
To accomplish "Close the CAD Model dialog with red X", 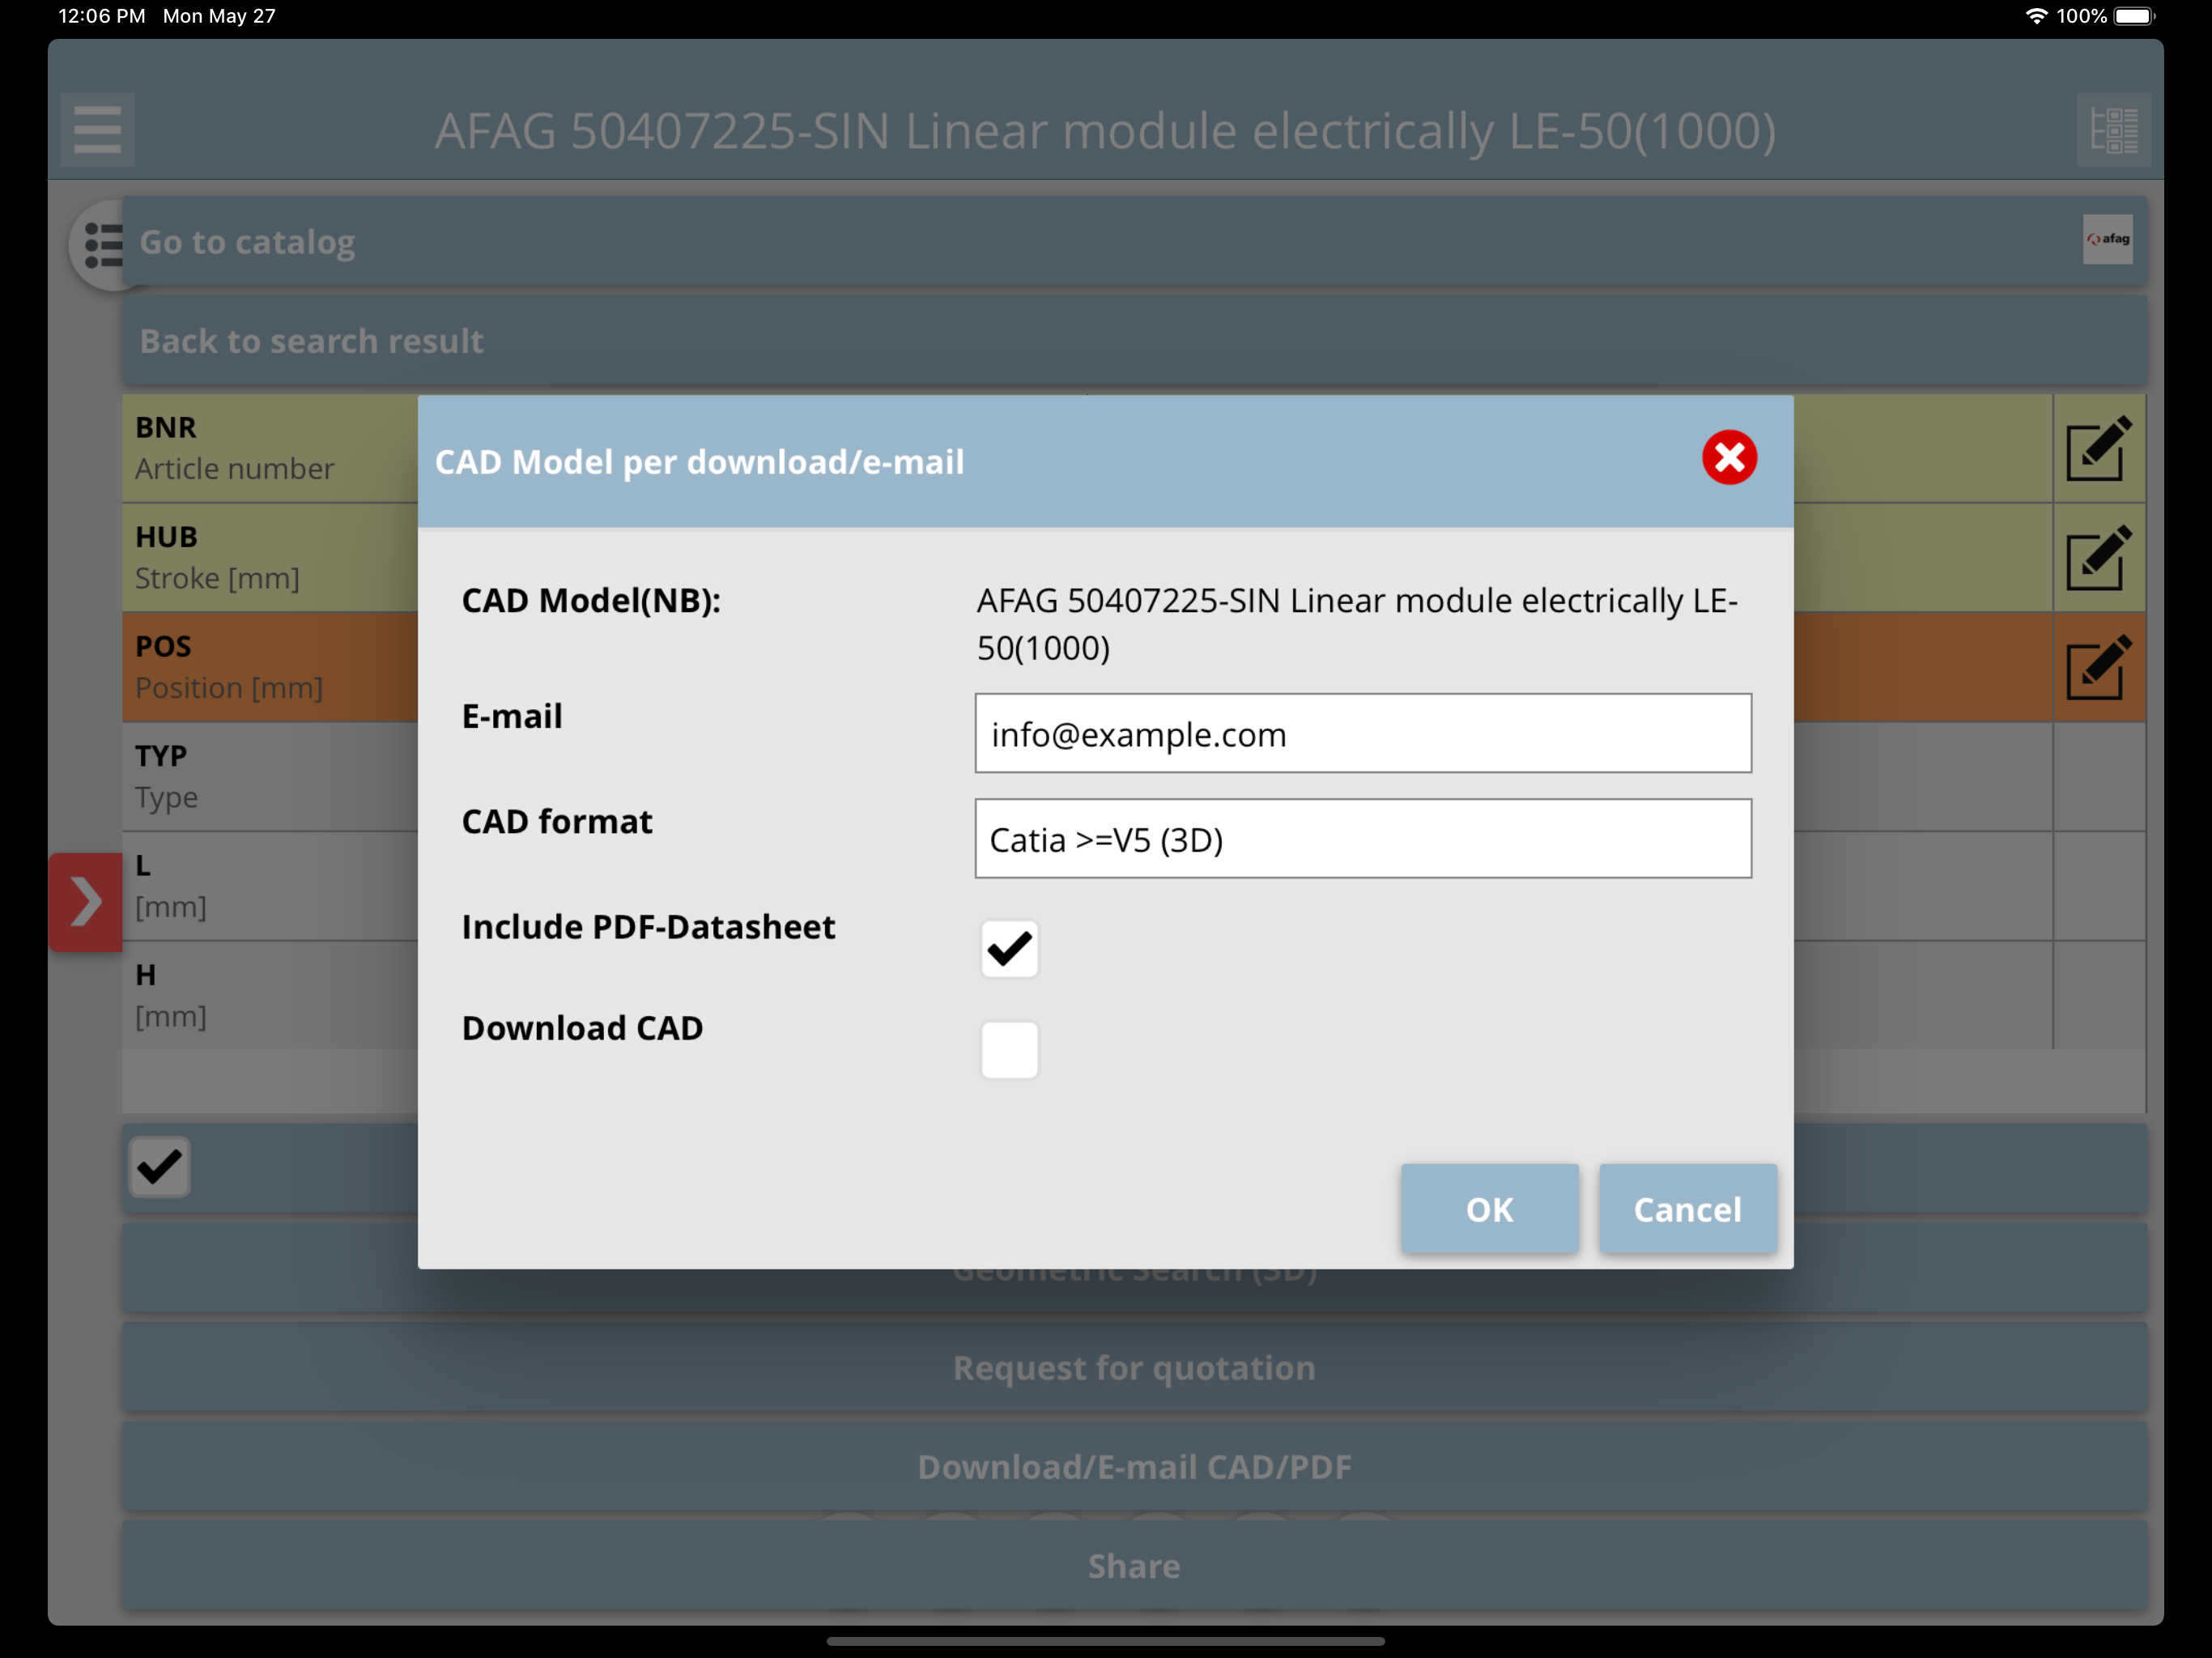I will [1729, 458].
